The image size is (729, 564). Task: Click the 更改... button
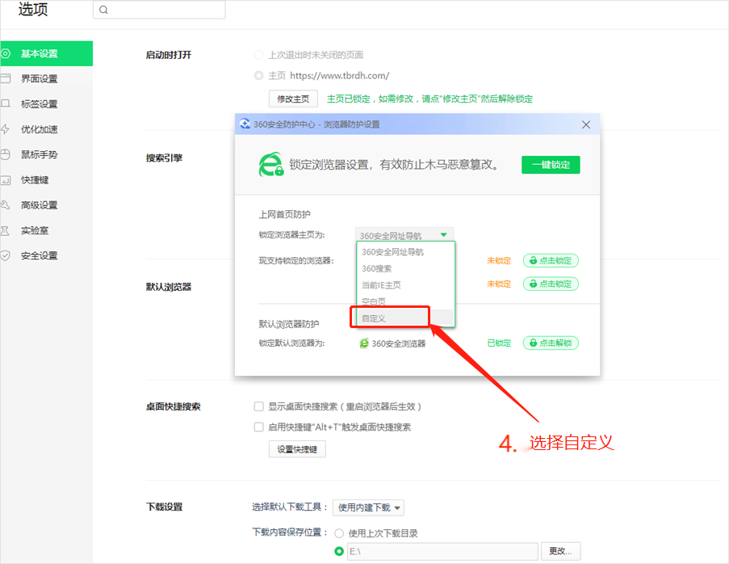[x=561, y=551]
